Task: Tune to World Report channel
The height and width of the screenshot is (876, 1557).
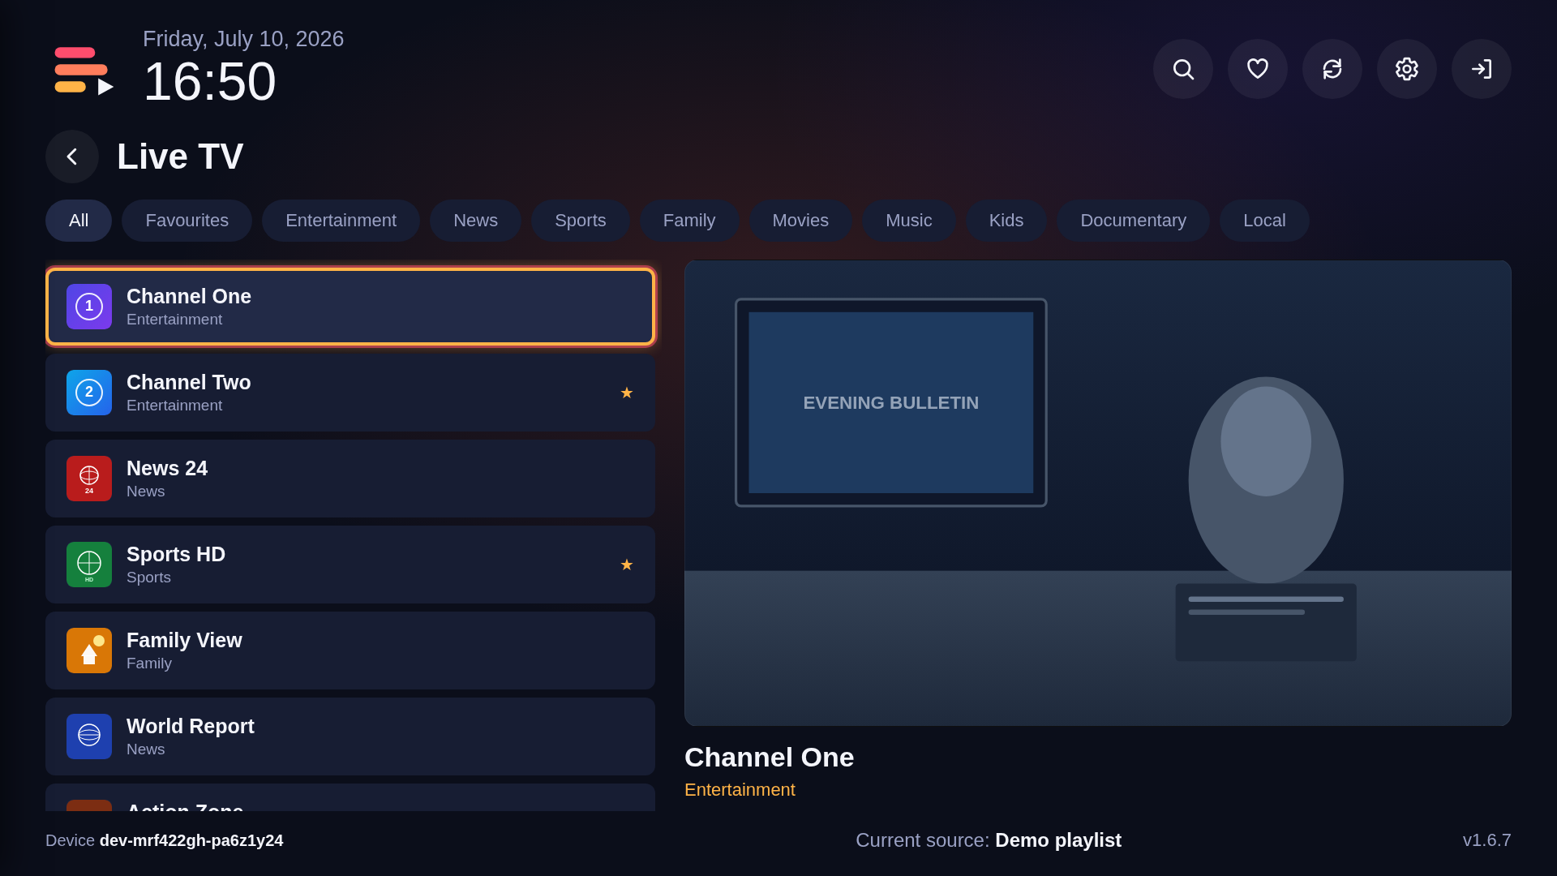Action: click(350, 736)
